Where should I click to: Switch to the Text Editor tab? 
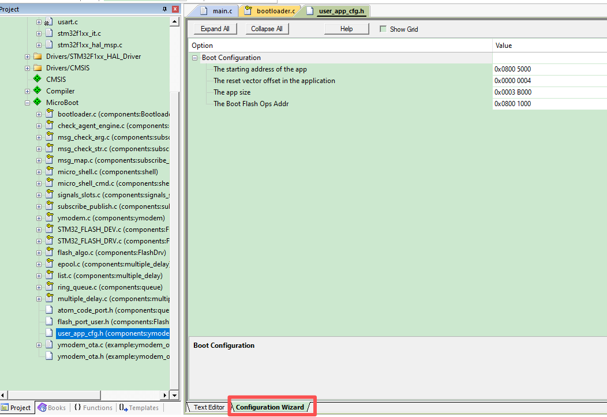click(x=209, y=407)
